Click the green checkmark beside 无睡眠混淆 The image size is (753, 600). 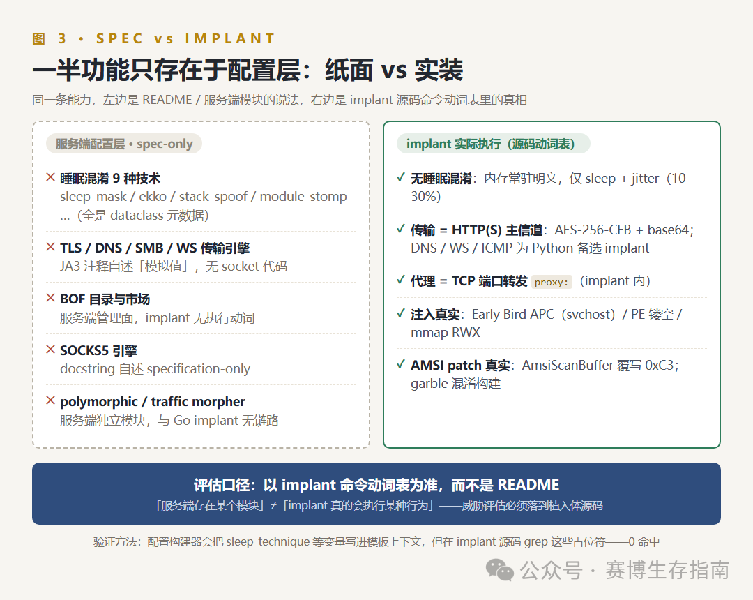[401, 177]
